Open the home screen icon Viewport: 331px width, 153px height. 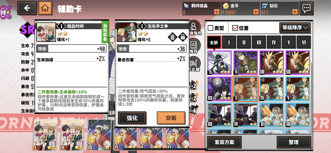point(45,8)
